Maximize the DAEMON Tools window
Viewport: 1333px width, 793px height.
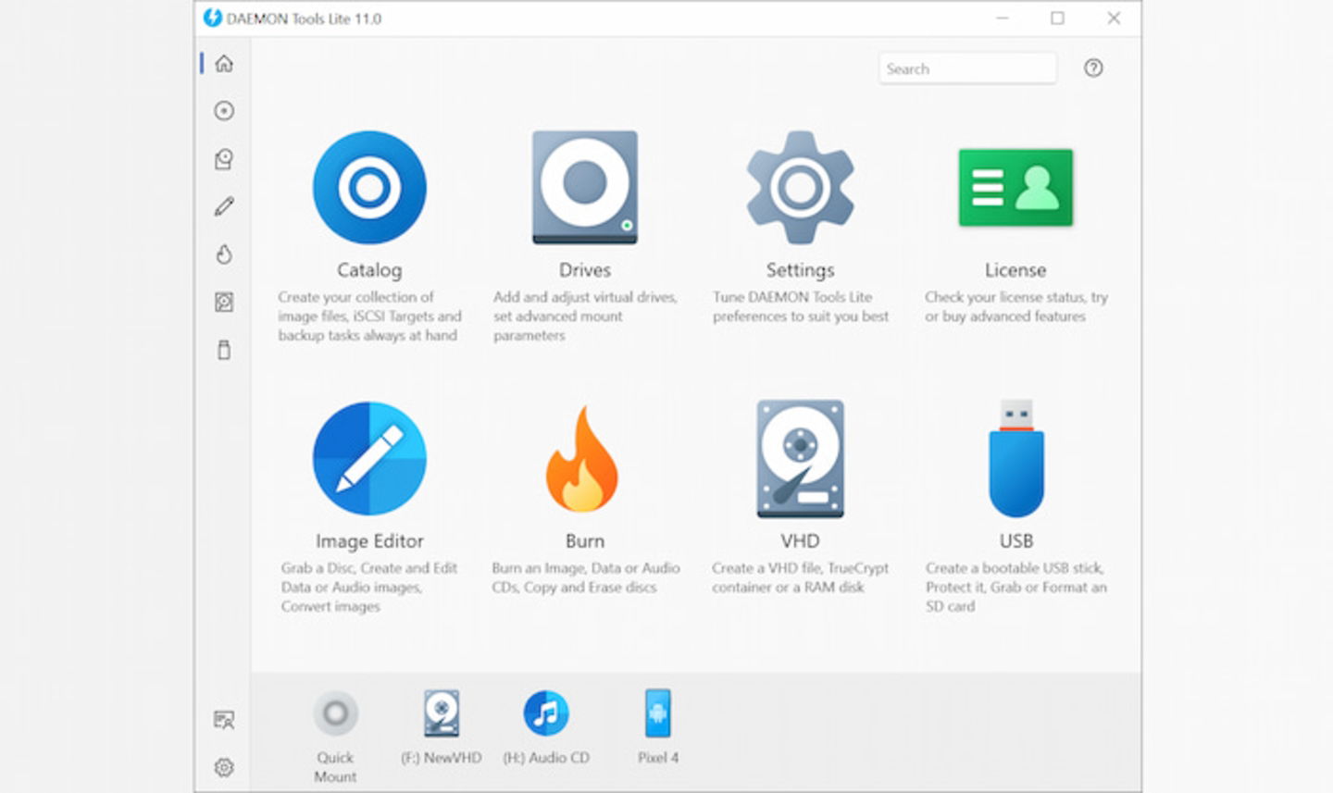click(x=1057, y=18)
